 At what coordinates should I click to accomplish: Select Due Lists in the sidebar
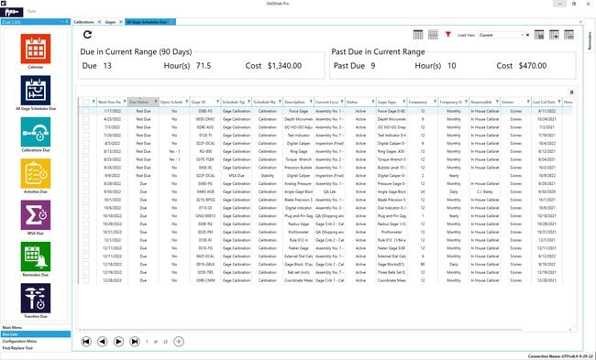click(36, 334)
